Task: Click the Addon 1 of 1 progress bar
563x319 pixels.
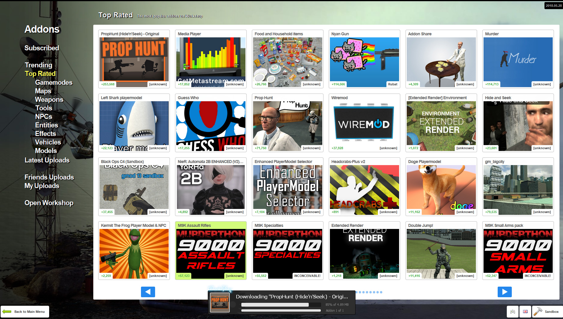Action: pos(281,310)
